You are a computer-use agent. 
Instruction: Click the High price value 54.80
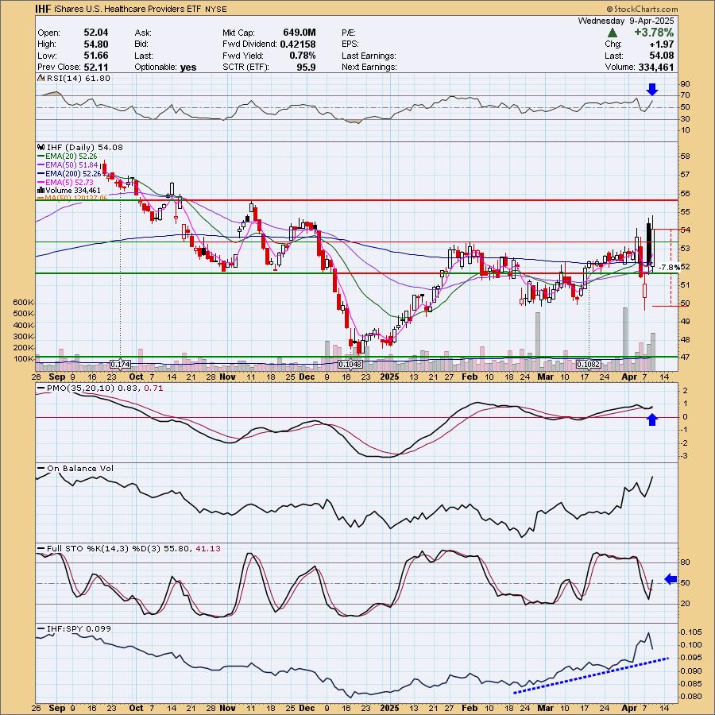[x=96, y=44]
